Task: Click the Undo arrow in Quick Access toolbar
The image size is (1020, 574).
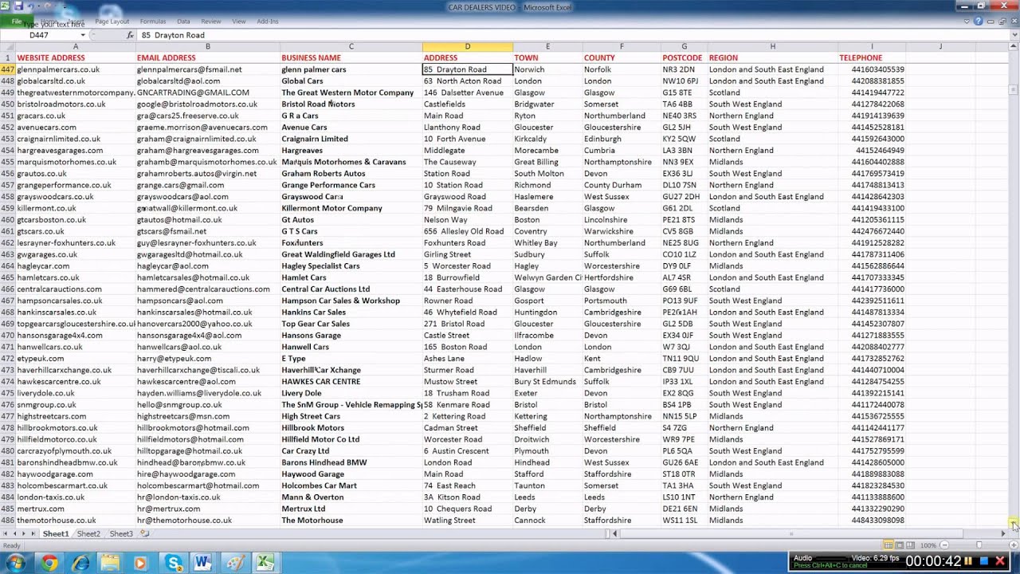Action: [x=30, y=6]
